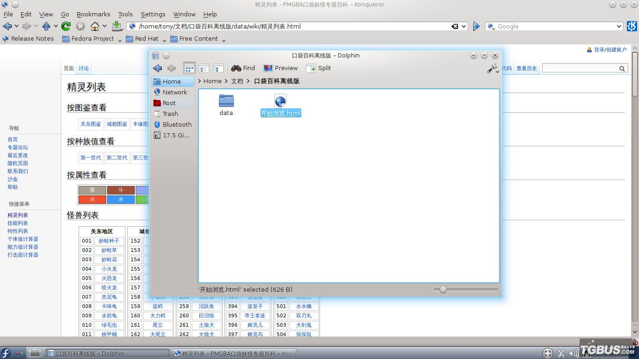Switch Dolphin to Icons view mode
Screen dimensions: 639x359
pos(189,68)
